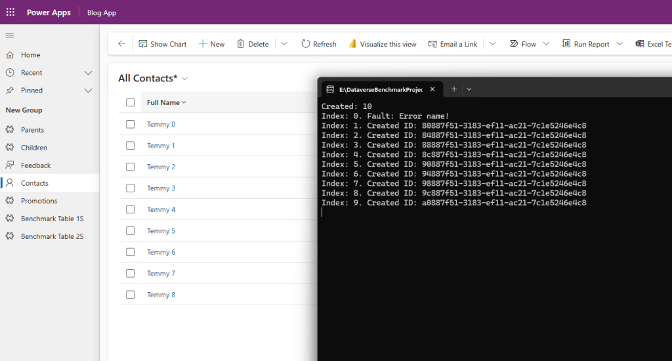This screenshot has width=672, height=361.
Task: Click the Promotions puzzle icon in sidebar
Action: tap(10, 201)
